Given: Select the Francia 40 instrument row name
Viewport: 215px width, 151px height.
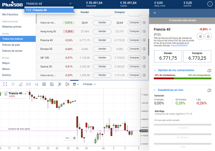Looking at the screenshot, I should tap(46, 40).
